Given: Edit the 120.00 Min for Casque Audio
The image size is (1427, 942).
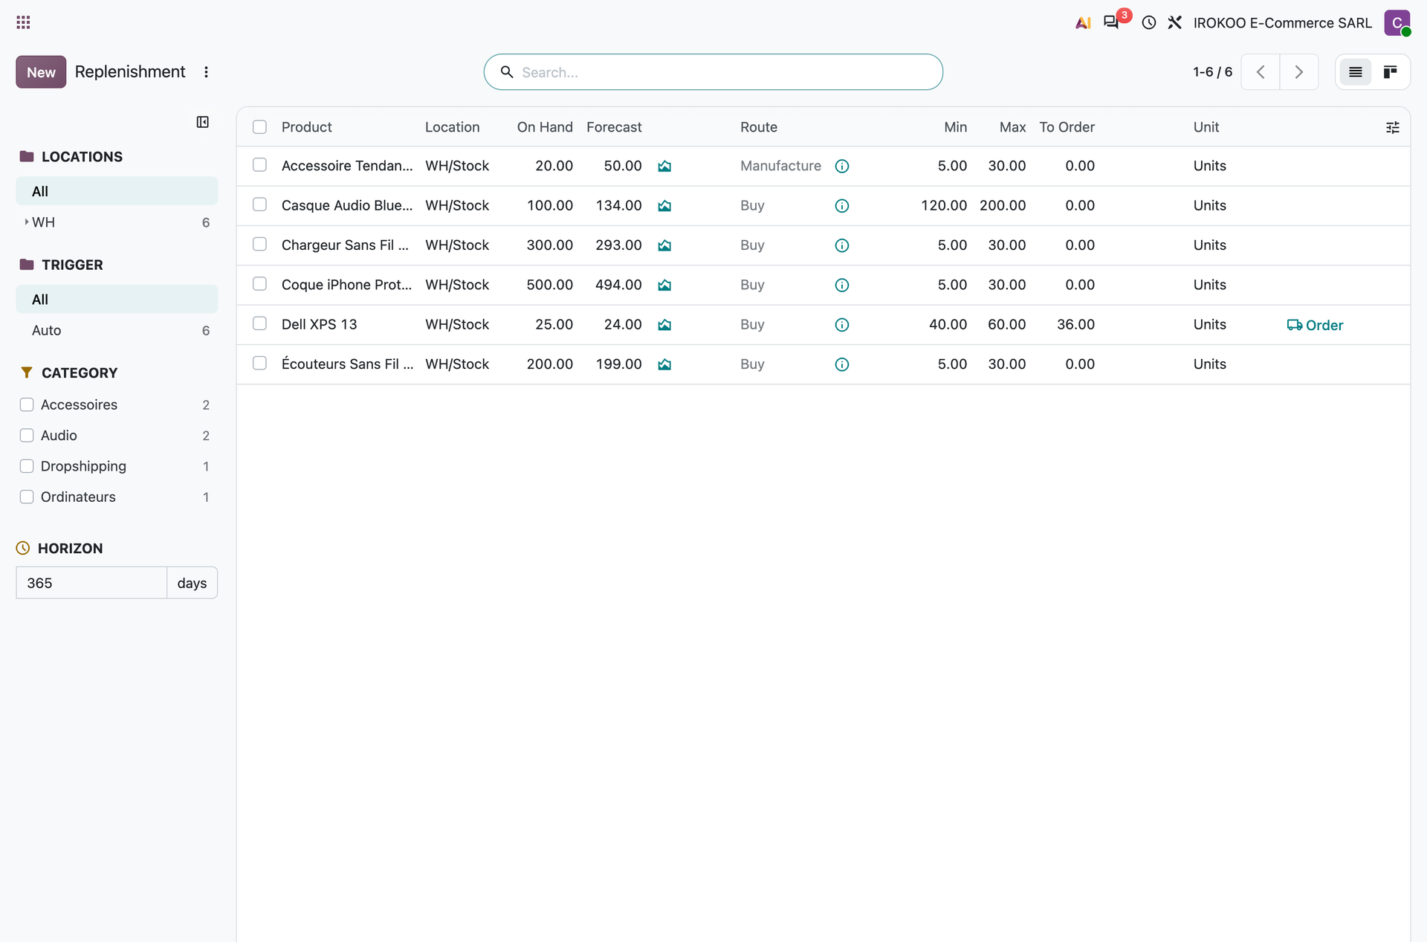Looking at the screenshot, I should (x=944, y=205).
